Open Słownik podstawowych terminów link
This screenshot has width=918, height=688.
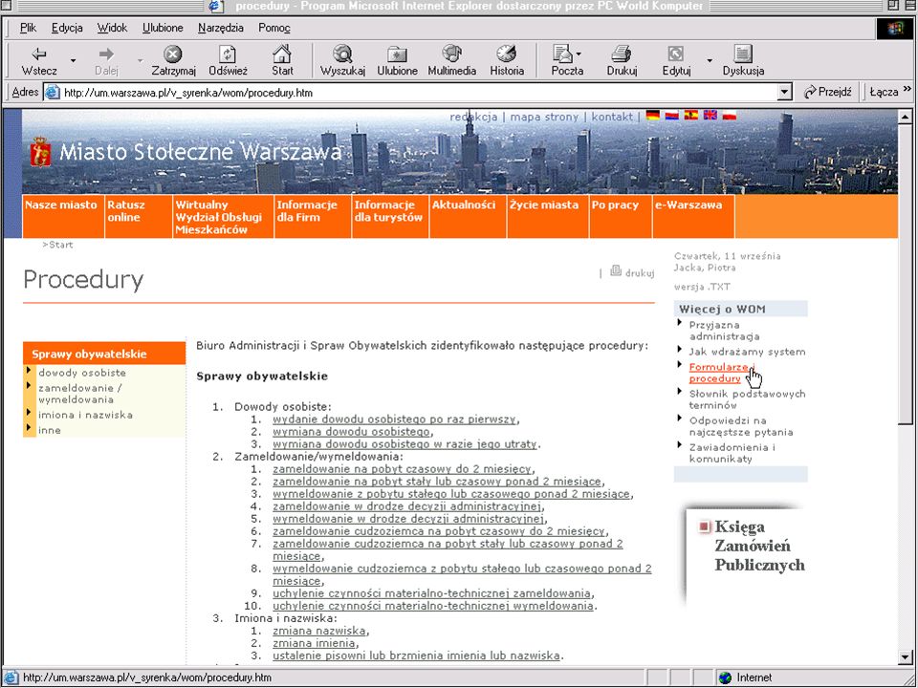[747, 399]
